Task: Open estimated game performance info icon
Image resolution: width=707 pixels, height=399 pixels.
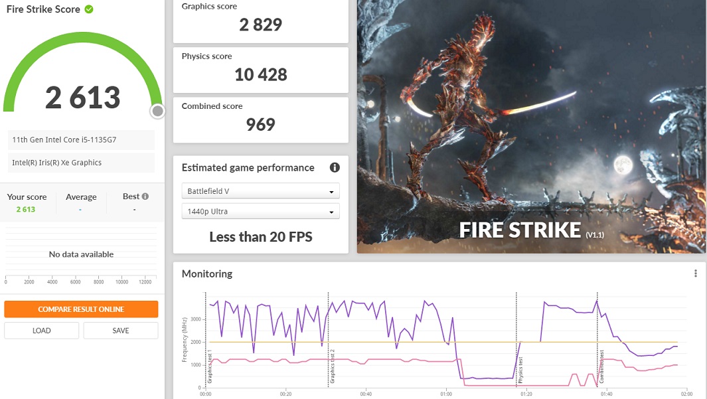Action: 335,167
